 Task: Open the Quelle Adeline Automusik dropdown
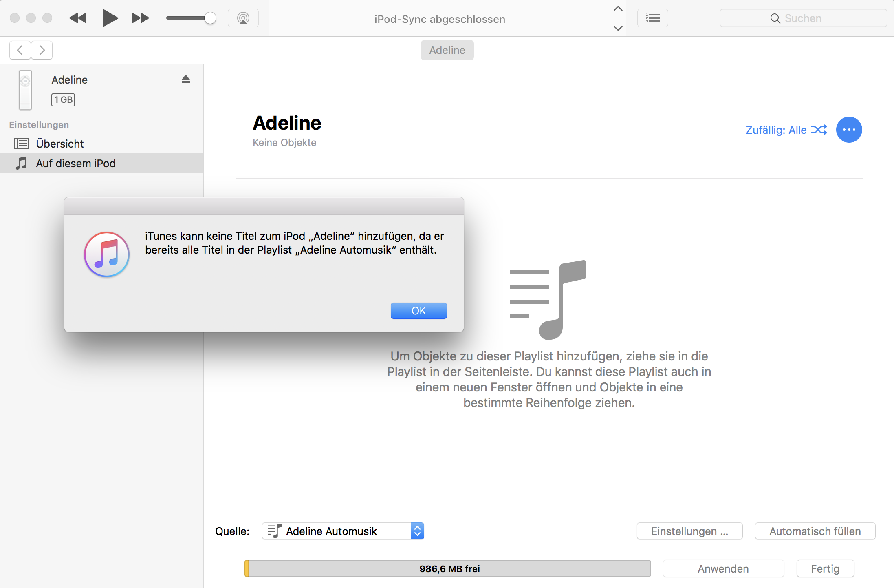(x=343, y=531)
